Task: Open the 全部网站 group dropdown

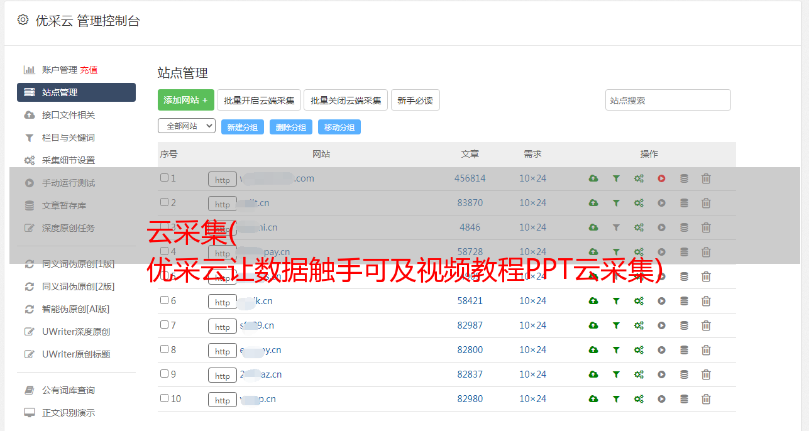Action: pos(187,126)
